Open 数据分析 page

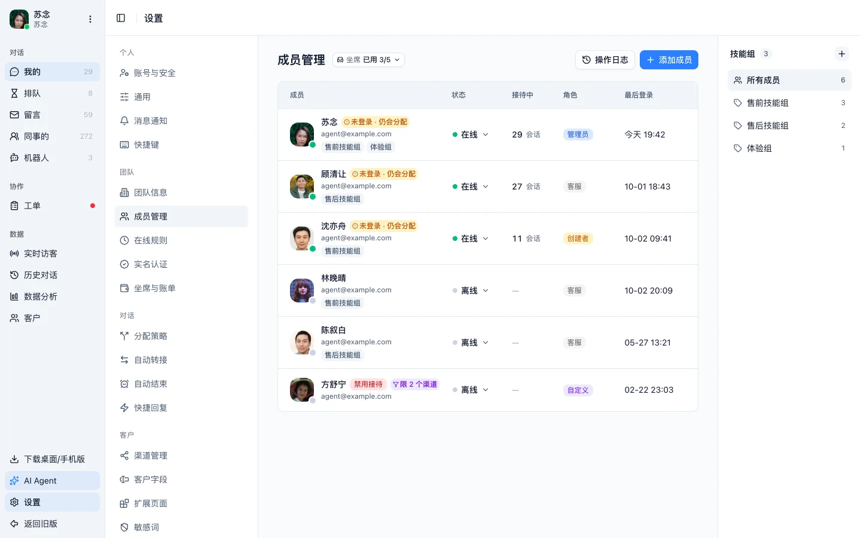pos(52,296)
